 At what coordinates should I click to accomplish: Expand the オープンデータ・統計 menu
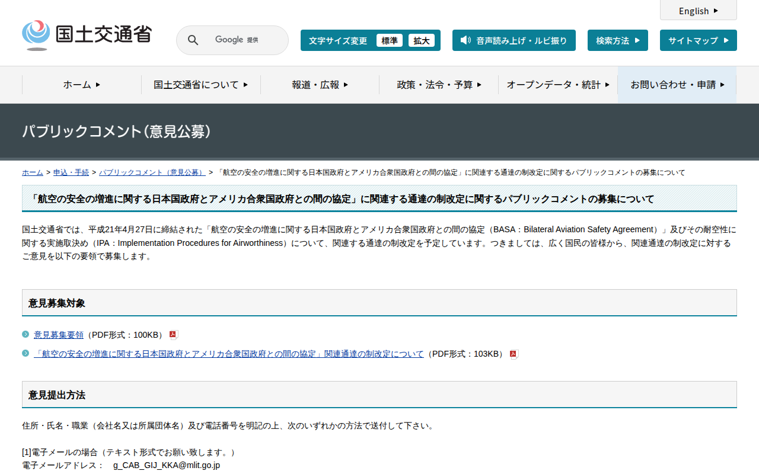557,85
